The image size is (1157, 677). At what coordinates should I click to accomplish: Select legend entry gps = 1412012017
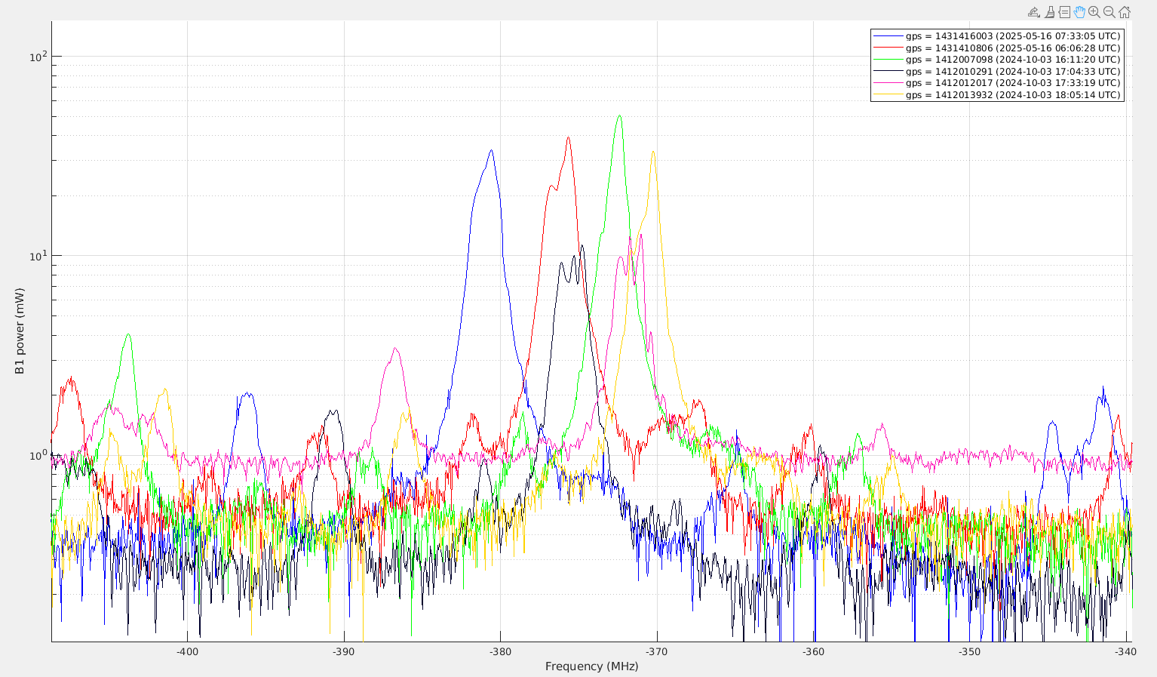coord(997,83)
